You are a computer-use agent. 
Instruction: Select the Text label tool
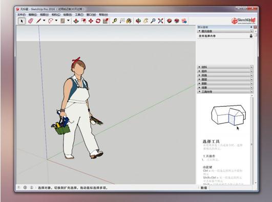122,21
